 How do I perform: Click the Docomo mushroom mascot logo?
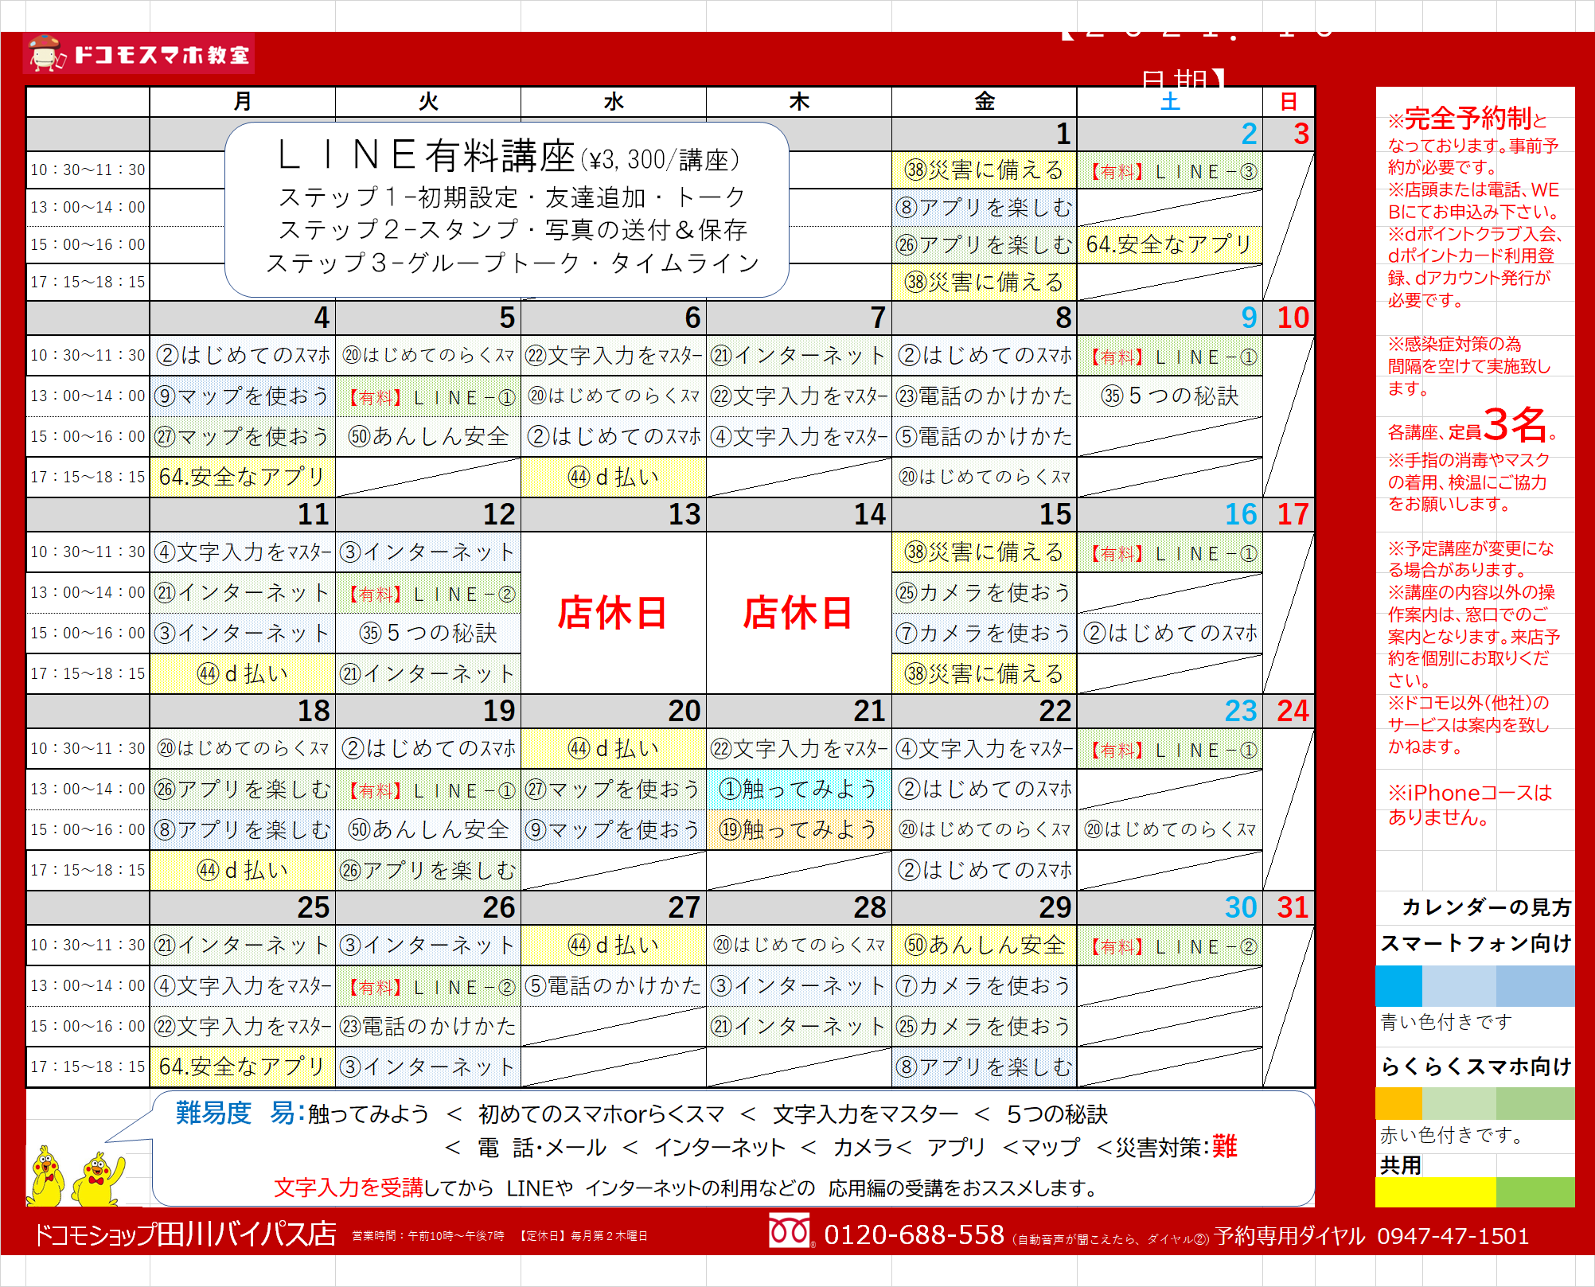pos(46,53)
